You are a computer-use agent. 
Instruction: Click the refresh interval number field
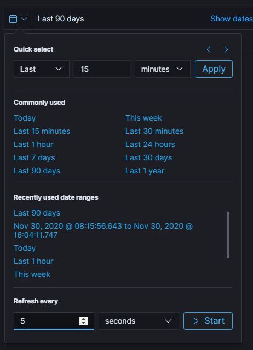[x=47, y=321]
